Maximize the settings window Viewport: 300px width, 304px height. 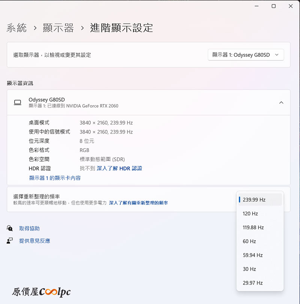pos(274,6)
